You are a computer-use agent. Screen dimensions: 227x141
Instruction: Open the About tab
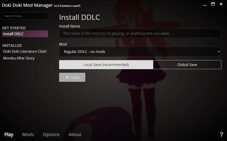pyautogui.click(x=75, y=134)
